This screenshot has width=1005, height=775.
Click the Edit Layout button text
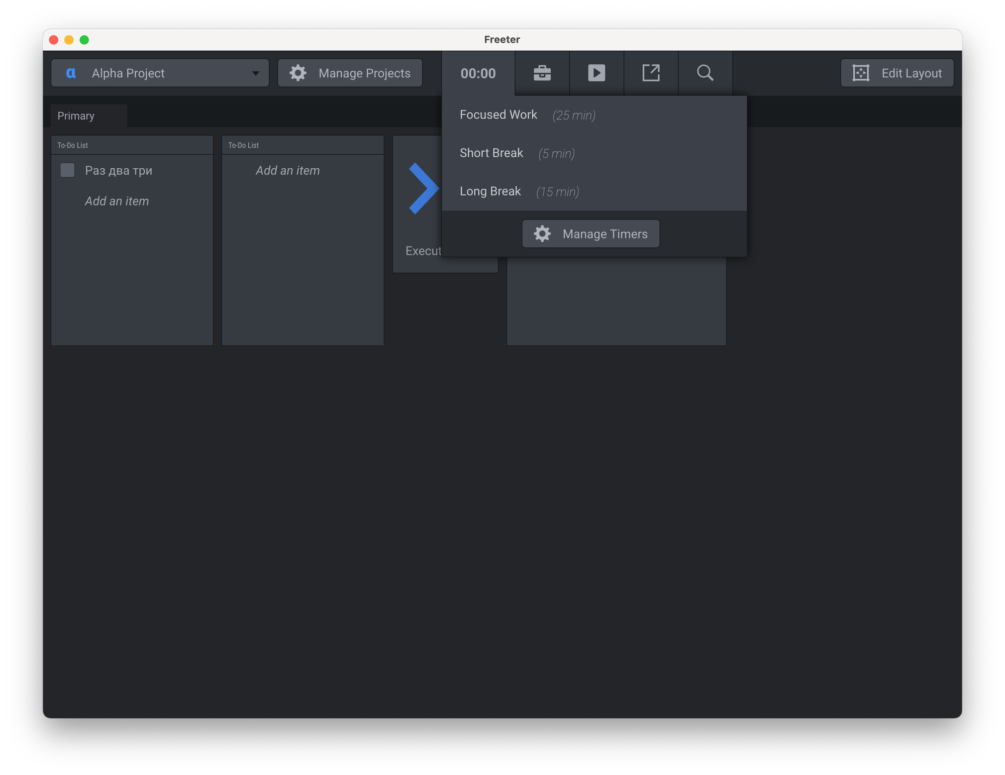click(911, 73)
